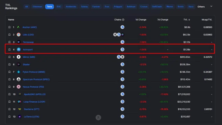Click the ApolloDAO logo icon
Screen dimensions: 222x125
[x=19, y=94]
